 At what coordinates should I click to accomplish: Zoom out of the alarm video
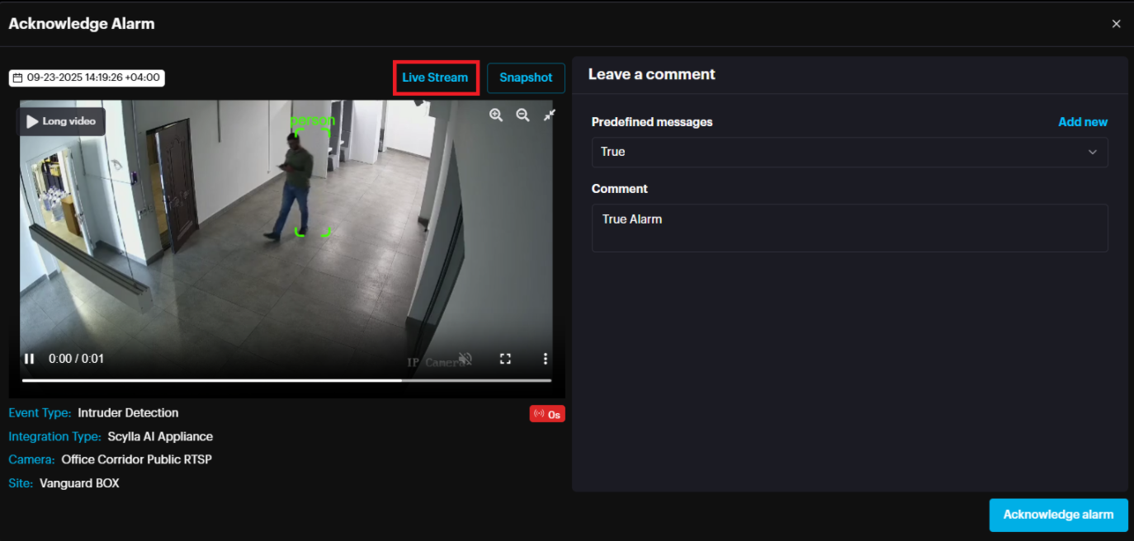pos(522,115)
